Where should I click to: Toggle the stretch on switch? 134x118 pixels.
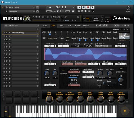pyautogui.click(x=63, y=70)
